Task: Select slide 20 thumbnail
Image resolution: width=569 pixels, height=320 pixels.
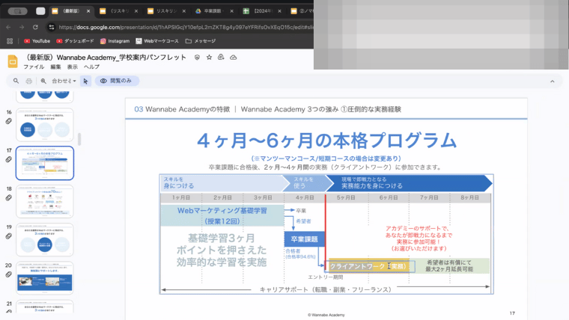Action: [45, 278]
